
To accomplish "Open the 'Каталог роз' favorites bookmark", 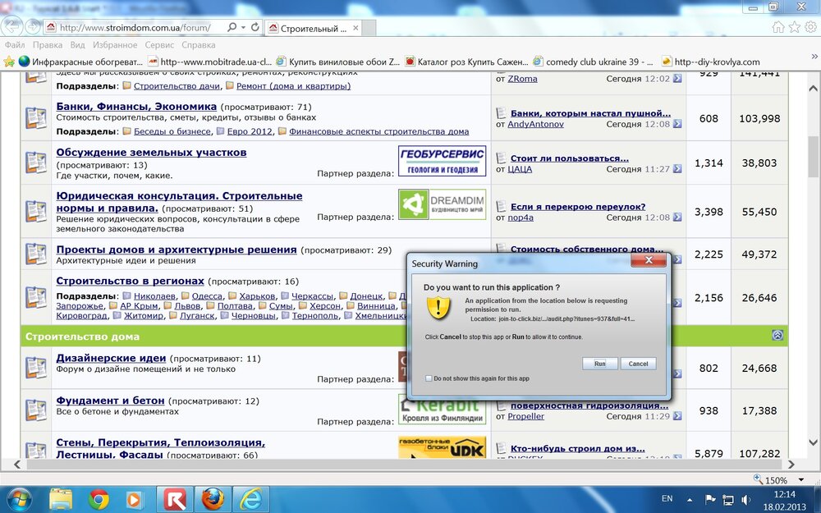I will click(x=466, y=62).
